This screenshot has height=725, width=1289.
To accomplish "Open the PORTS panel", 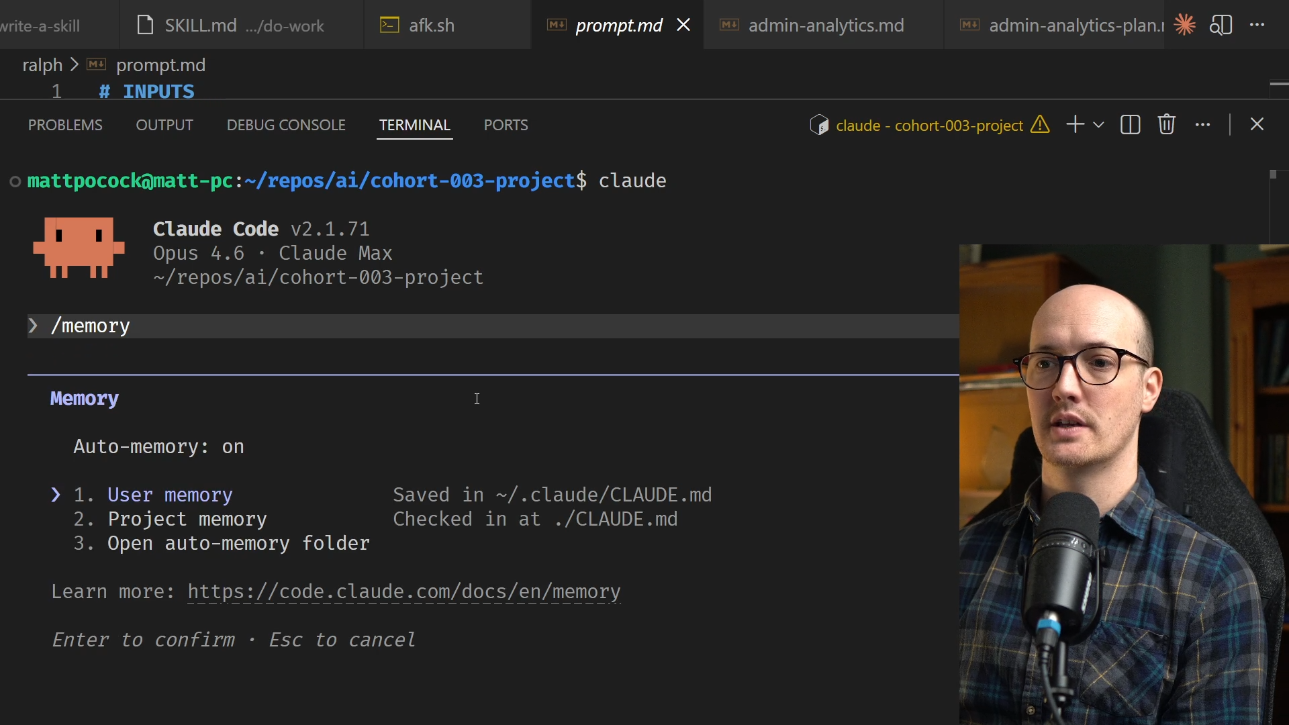I will click(506, 126).
